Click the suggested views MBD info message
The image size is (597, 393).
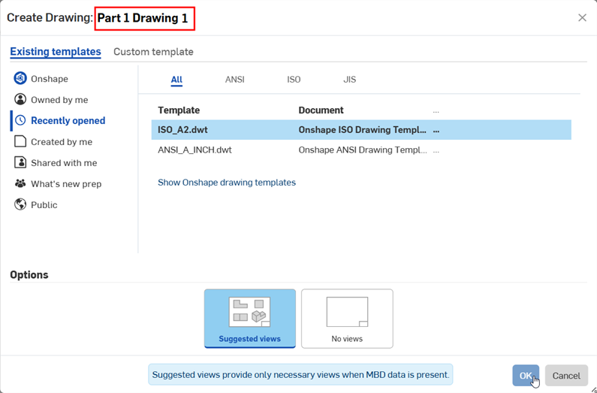(300, 374)
